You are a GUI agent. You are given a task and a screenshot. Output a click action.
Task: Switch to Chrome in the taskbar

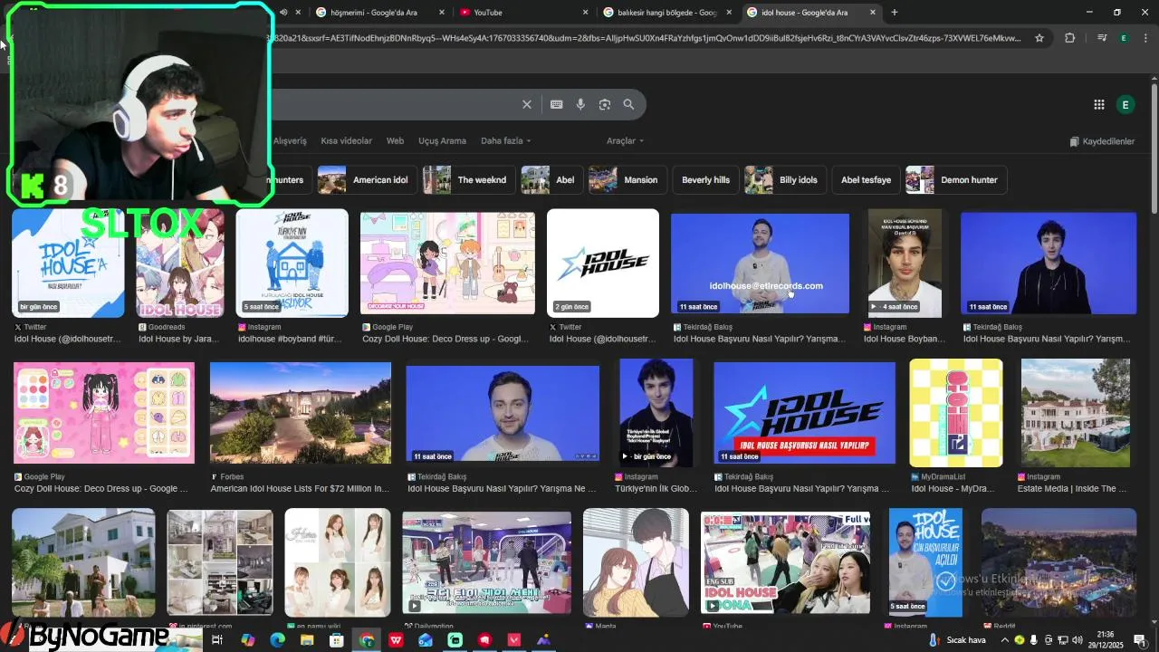(x=367, y=640)
